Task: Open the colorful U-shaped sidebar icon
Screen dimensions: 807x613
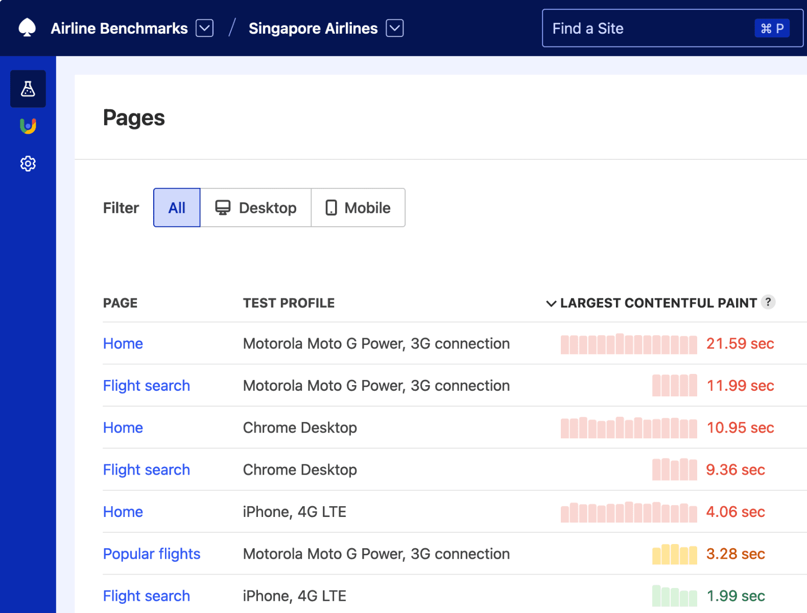Action: pos(28,126)
